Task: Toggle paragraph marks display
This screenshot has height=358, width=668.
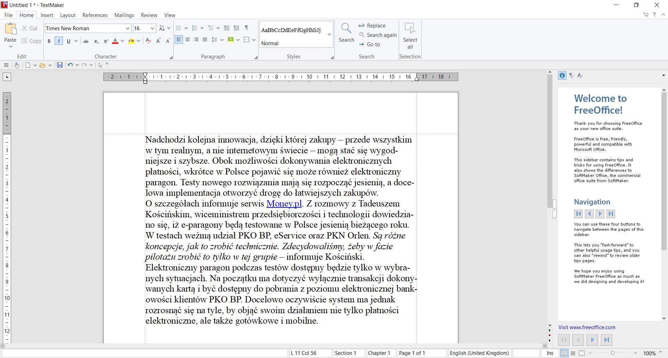Action: point(246,27)
